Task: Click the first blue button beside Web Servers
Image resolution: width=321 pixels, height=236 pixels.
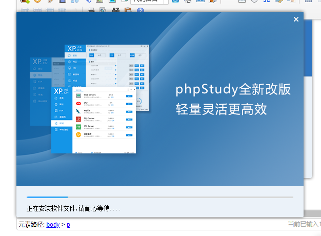Action: [x=129, y=96]
